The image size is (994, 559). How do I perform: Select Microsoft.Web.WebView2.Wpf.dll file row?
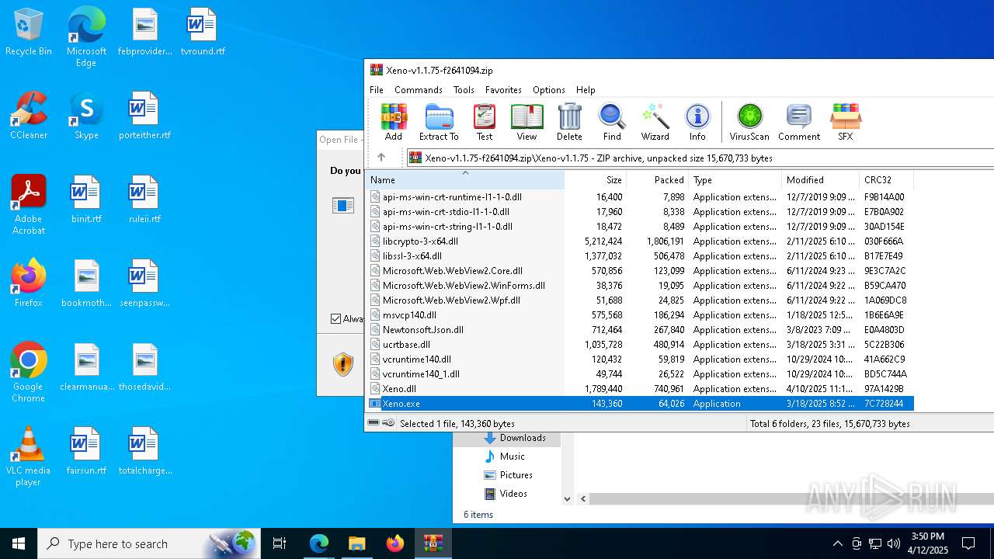[x=640, y=300]
